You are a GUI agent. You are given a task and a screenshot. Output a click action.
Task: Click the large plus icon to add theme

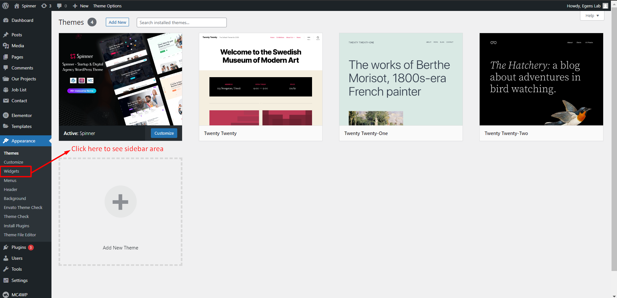[121, 202]
